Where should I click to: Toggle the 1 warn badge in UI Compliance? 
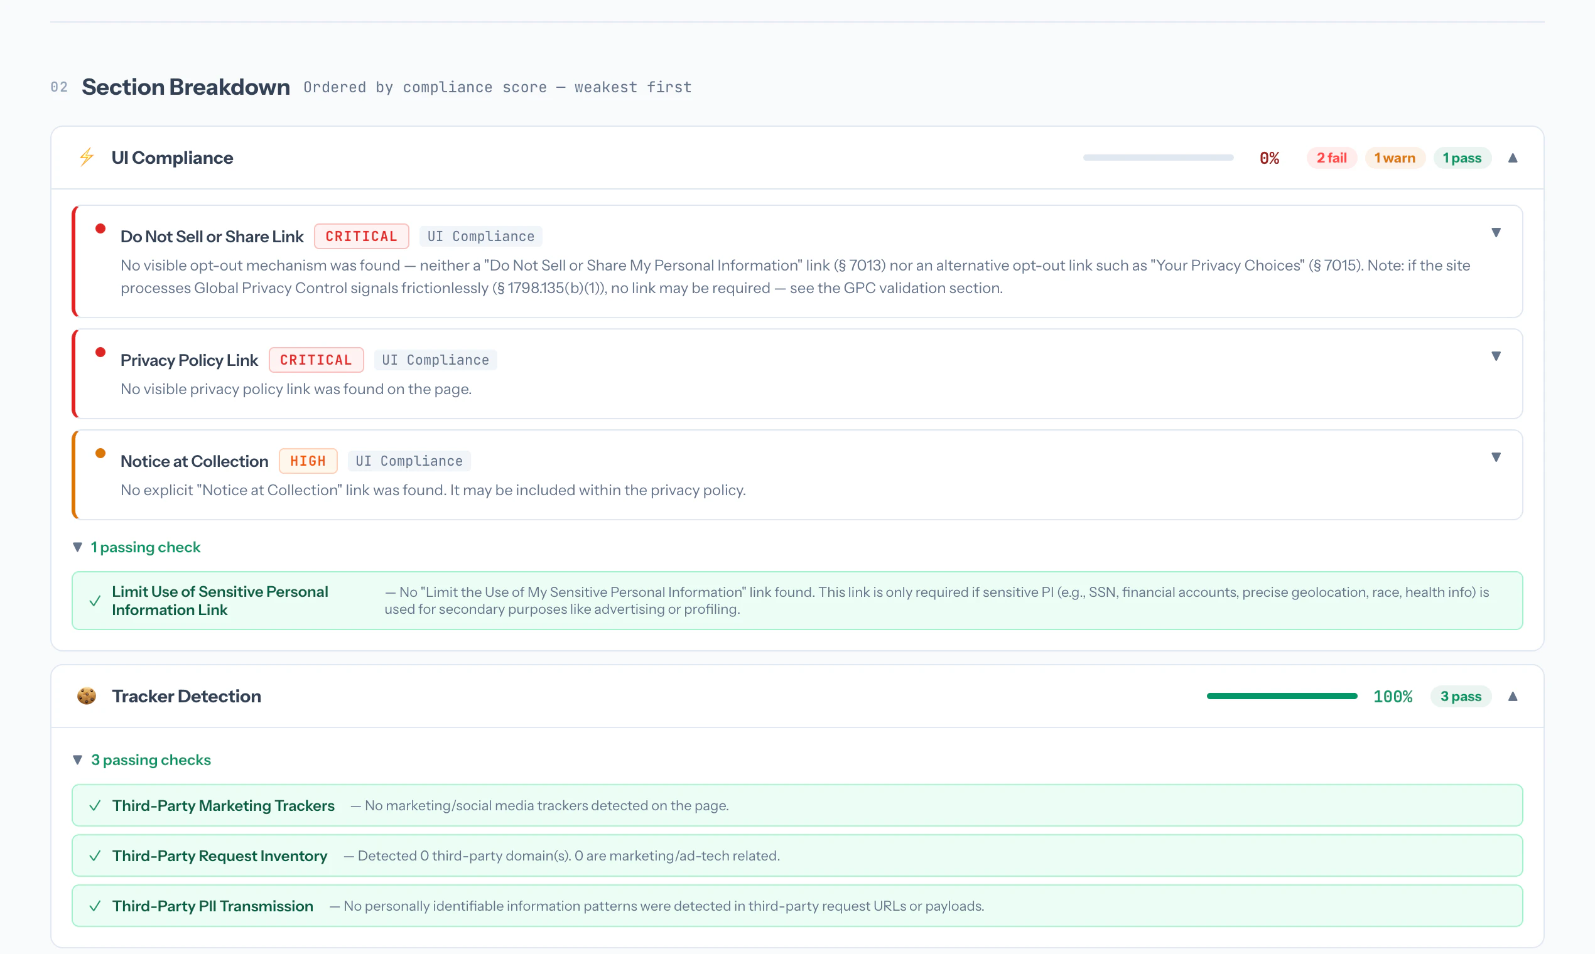(1394, 158)
